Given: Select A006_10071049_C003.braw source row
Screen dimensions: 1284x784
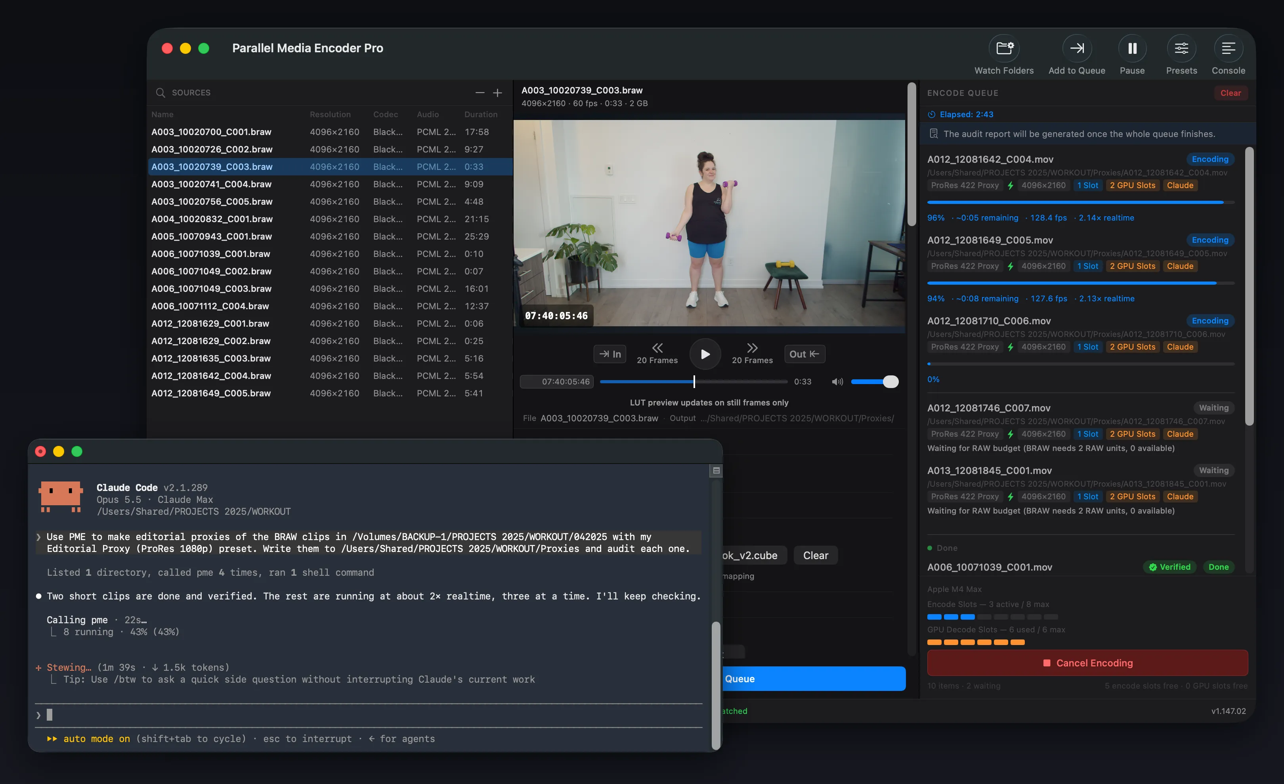Looking at the screenshot, I should [x=330, y=289].
